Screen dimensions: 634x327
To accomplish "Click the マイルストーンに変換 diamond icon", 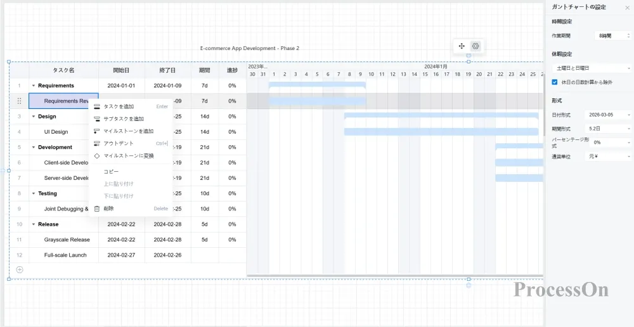I will point(97,156).
